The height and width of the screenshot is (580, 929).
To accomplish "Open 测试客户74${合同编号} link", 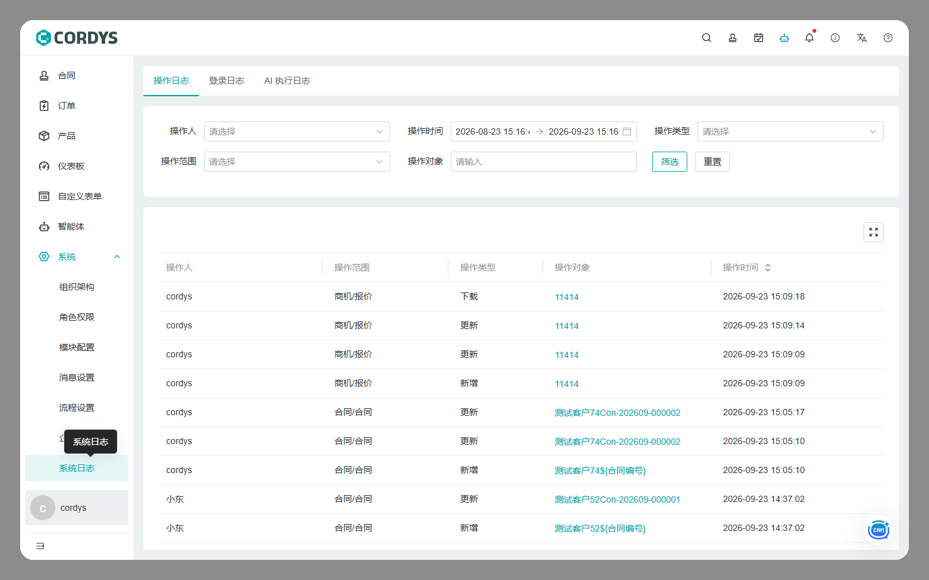I will click(600, 471).
